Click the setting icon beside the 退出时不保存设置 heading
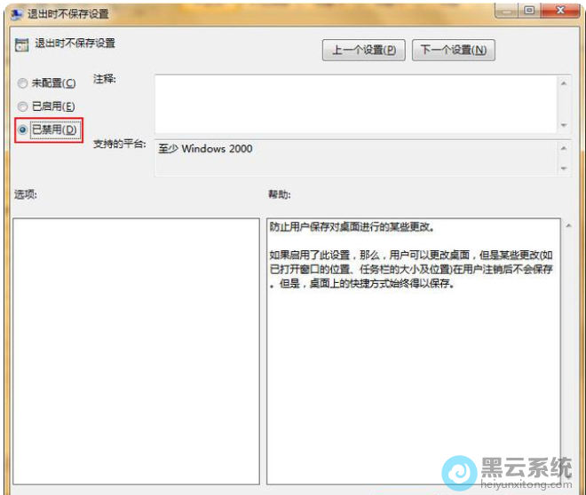This screenshot has width=586, height=495. 21,44
